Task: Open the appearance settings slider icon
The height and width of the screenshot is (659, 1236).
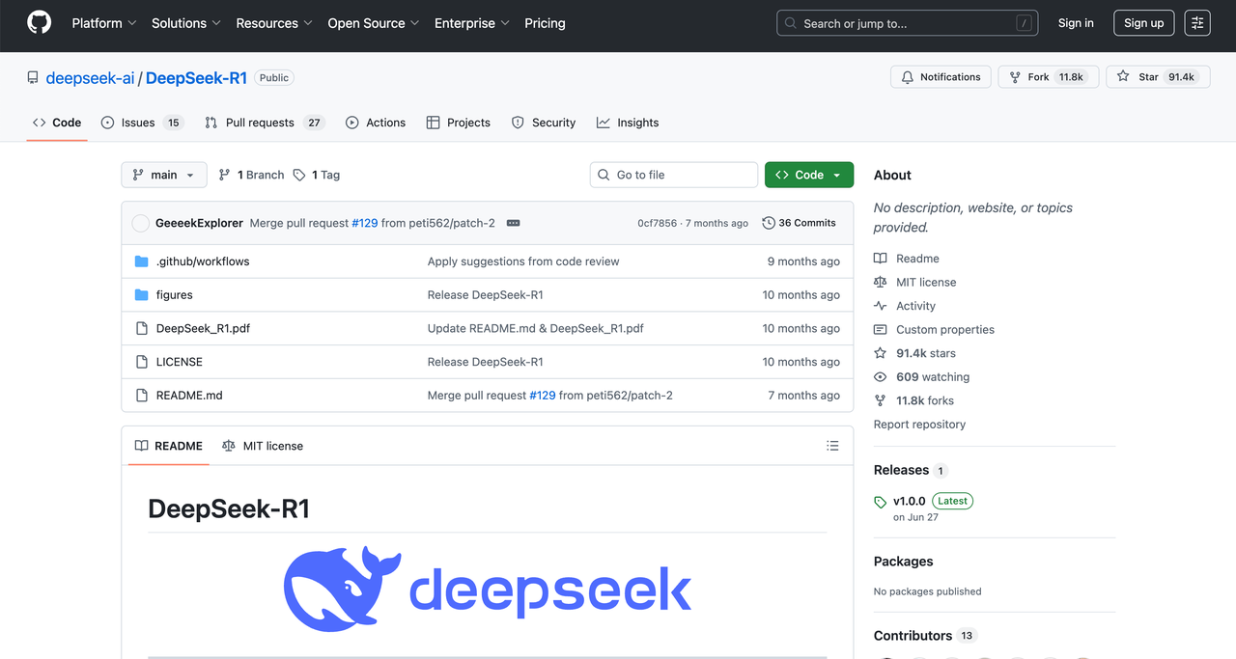Action: coord(1197,23)
